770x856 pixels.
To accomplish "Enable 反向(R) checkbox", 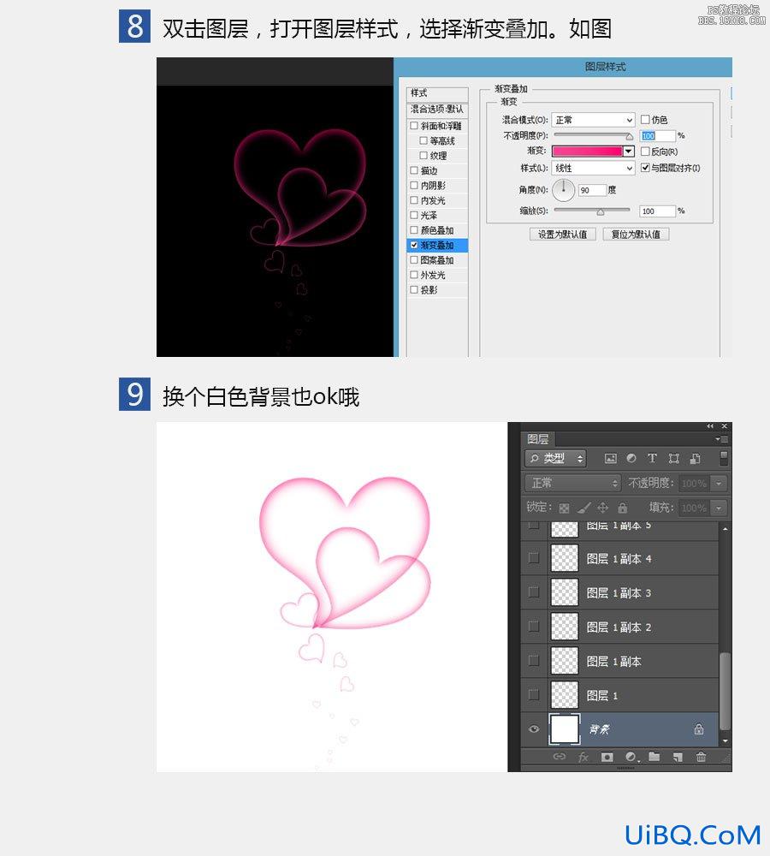I will [645, 152].
